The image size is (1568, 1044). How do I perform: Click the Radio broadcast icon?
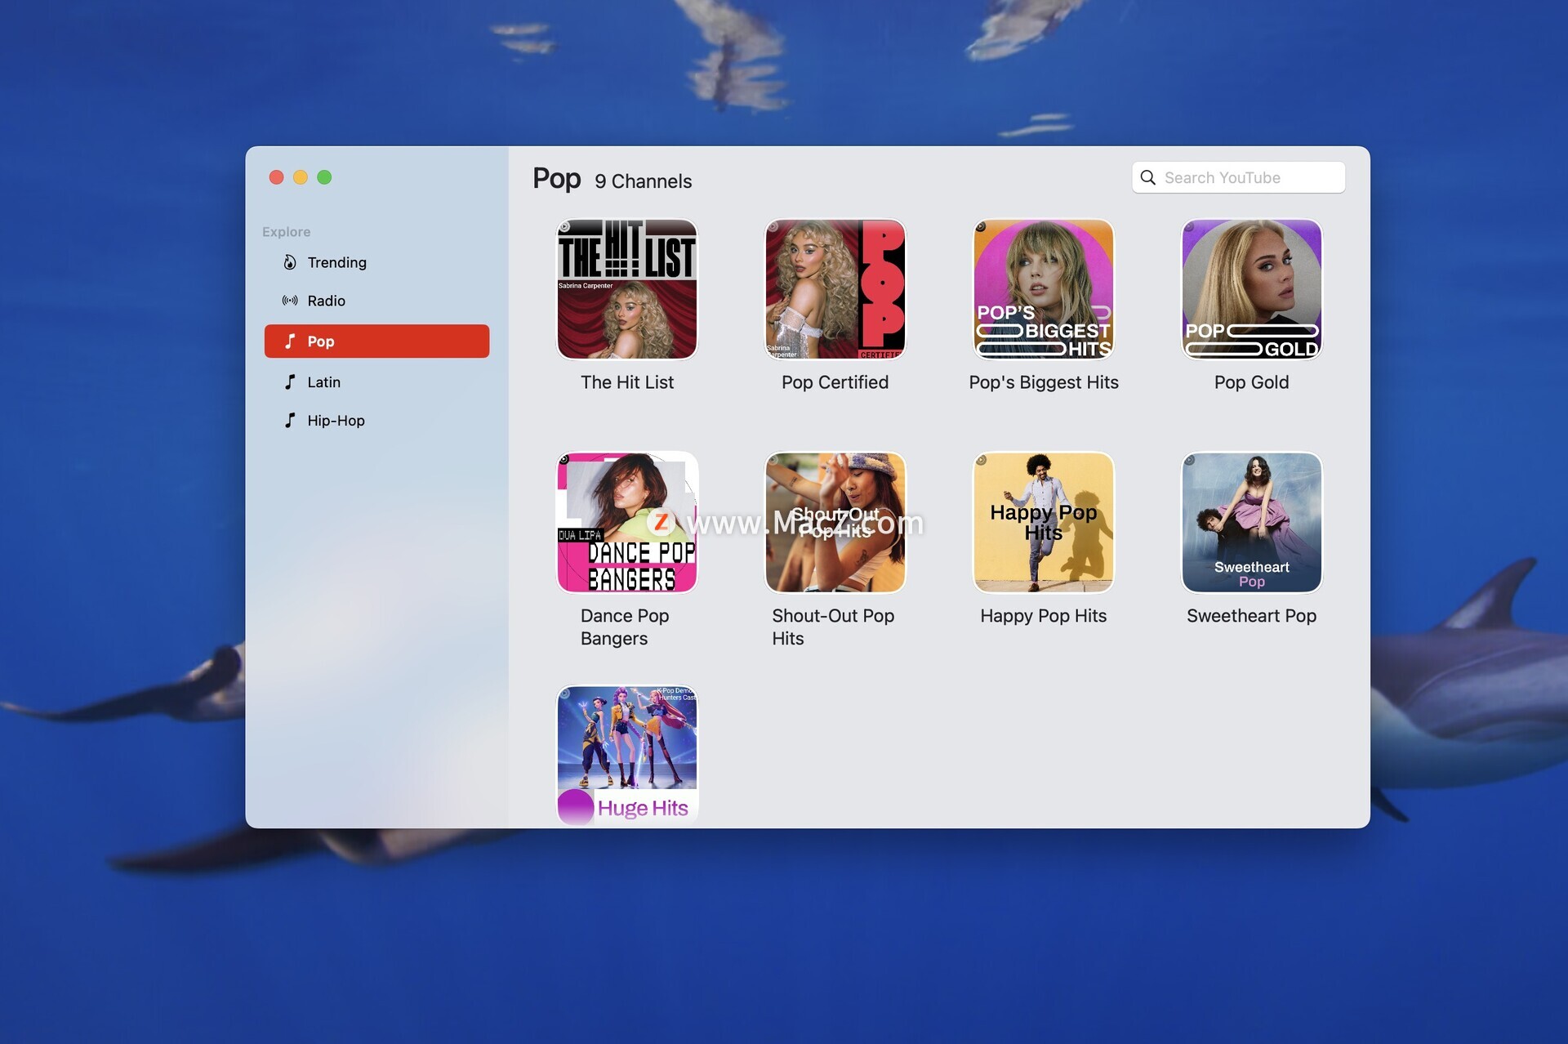(290, 301)
